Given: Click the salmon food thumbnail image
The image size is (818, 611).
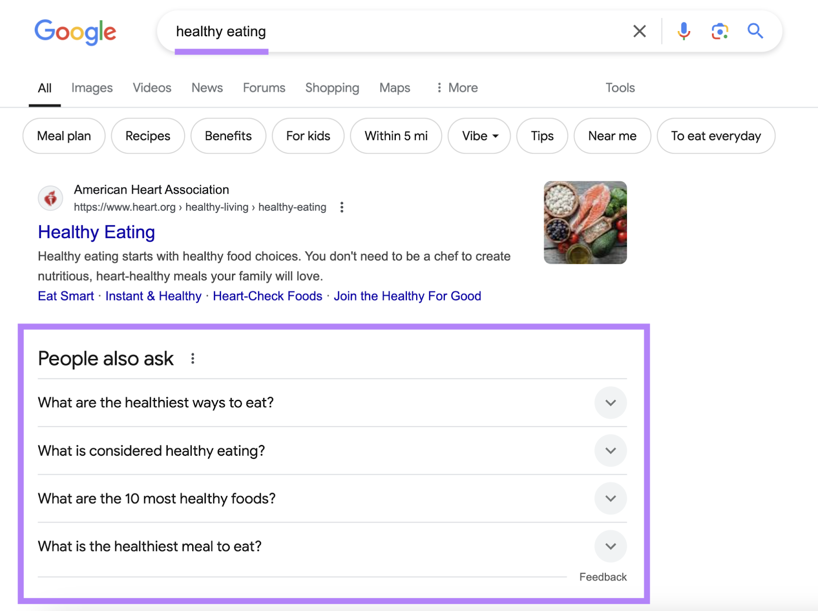Looking at the screenshot, I should (585, 222).
